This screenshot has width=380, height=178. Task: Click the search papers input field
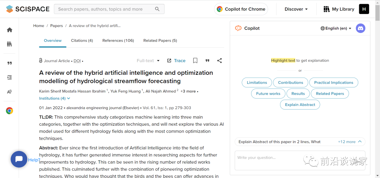[105, 9]
